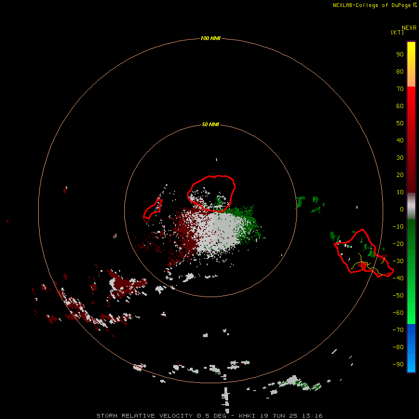The width and height of the screenshot is (419, 419).
Task: Click the 50 value on the velocity scale
Action: tap(400, 123)
